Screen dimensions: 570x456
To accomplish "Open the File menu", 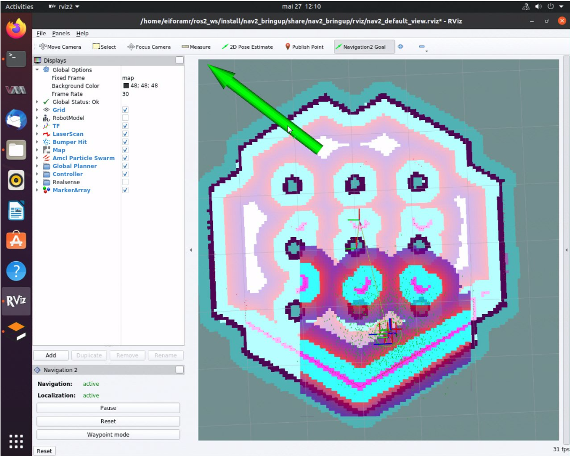I will (x=41, y=33).
